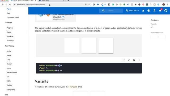Open the Badge sidebar item
The image size is (170, 96).
[x=9, y=55]
